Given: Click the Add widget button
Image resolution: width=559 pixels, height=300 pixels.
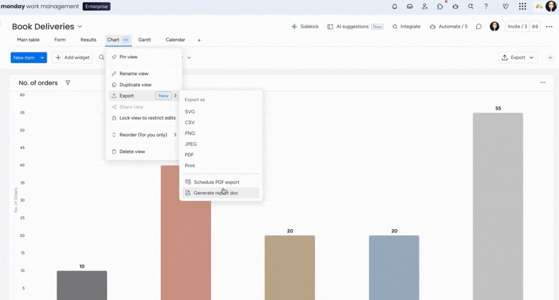Looking at the screenshot, I should (72, 58).
